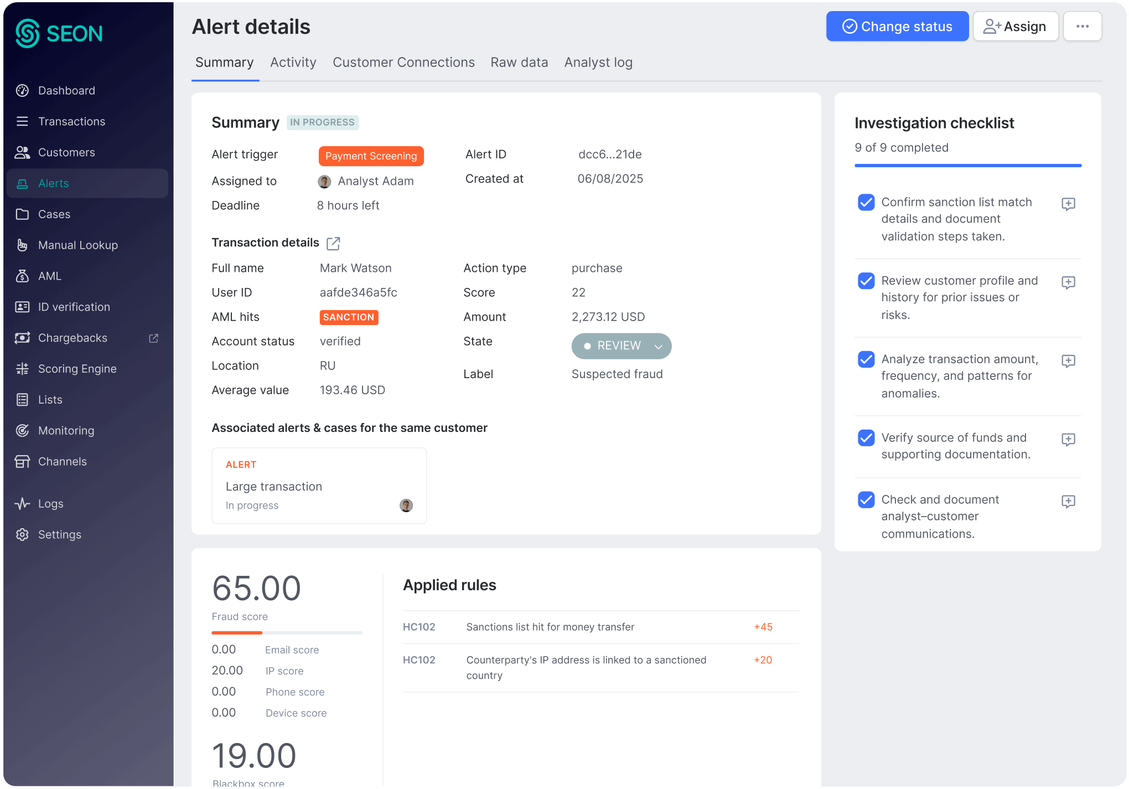Click the Cases folder icon
1129x789 pixels.
coord(22,214)
